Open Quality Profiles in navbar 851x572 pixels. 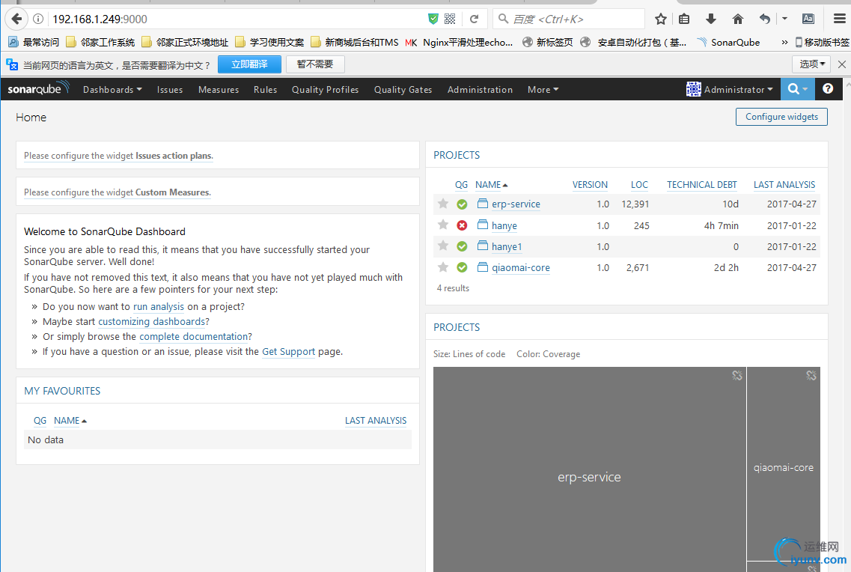pos(325,90)
